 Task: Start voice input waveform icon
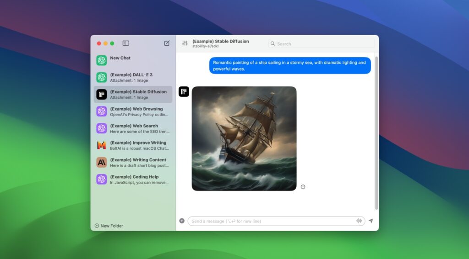click(x=359, y=221)
